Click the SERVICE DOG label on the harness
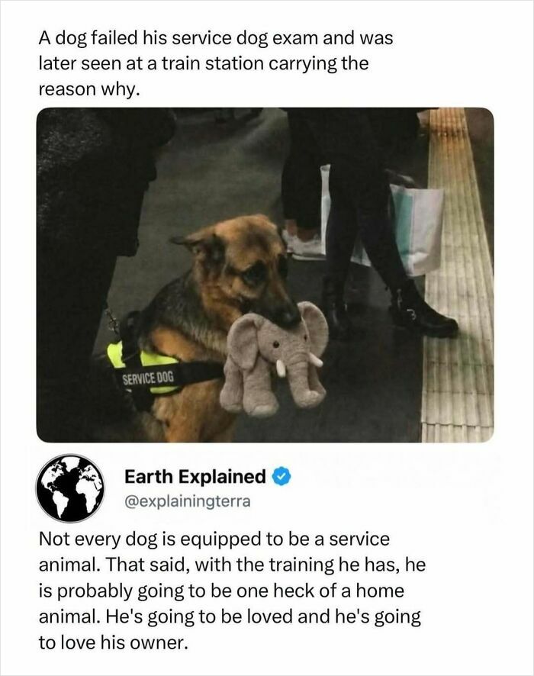 click(148, 378)
